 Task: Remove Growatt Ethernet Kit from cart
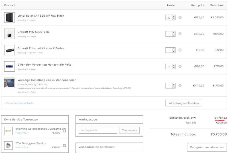180,50
